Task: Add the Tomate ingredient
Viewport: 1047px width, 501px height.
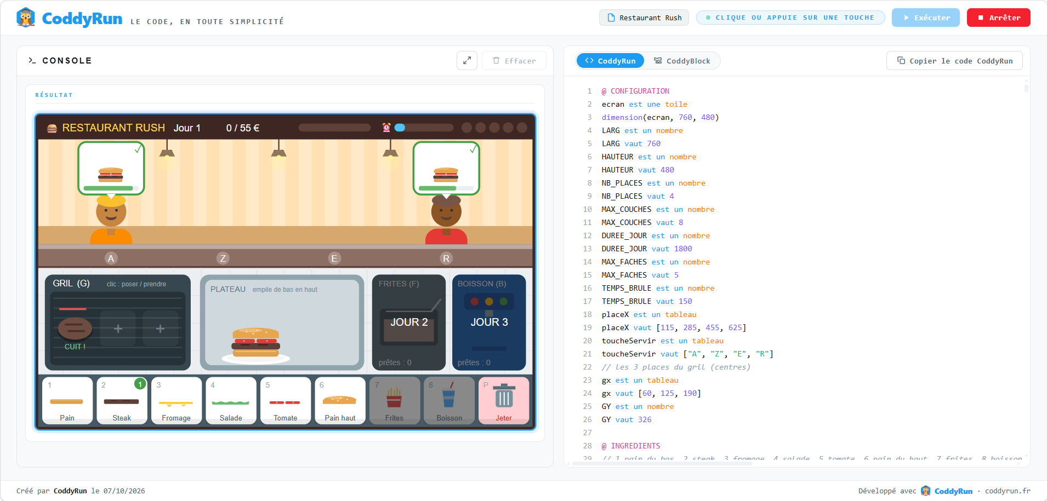Action: (286, 401)
